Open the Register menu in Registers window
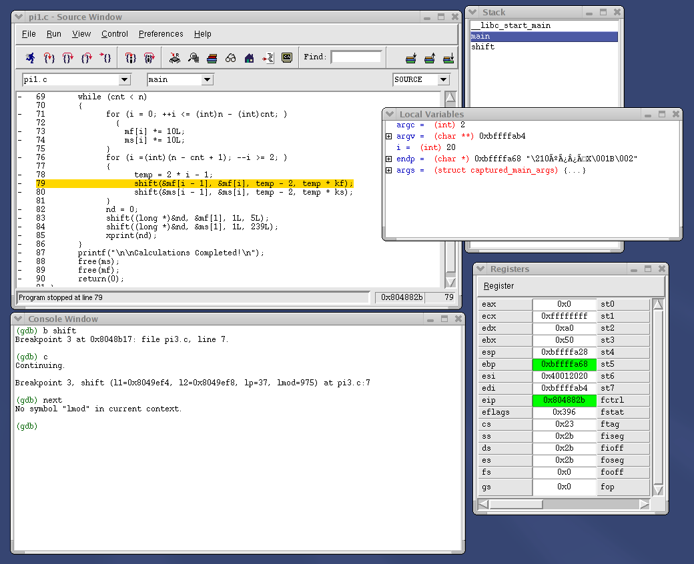This screenshot has height=564, width=694. [498, 286]
